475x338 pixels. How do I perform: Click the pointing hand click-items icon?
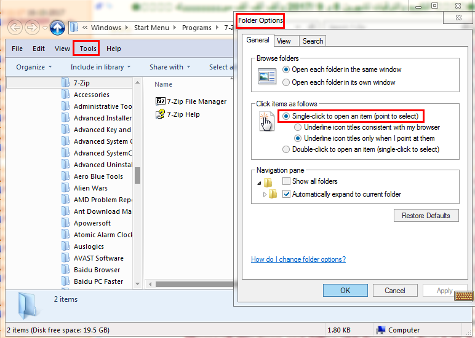(266, 121)
